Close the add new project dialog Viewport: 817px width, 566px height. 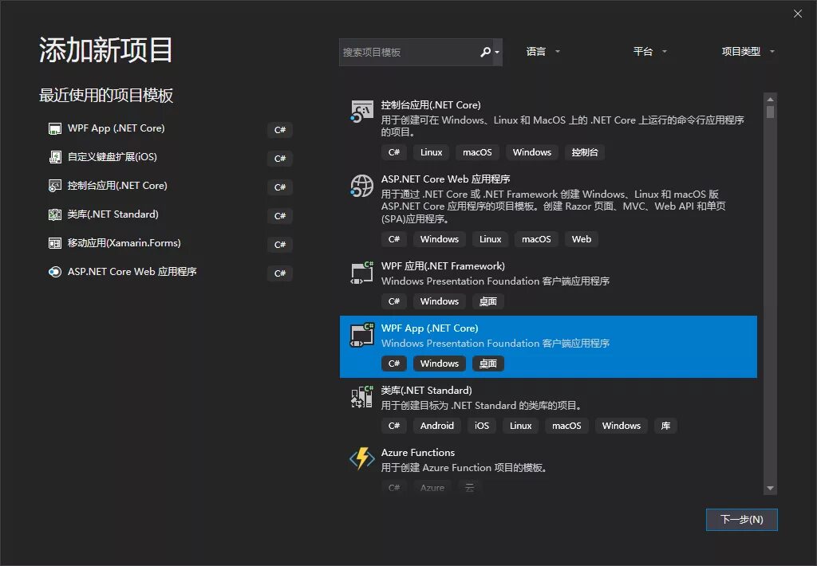(798, 14)
